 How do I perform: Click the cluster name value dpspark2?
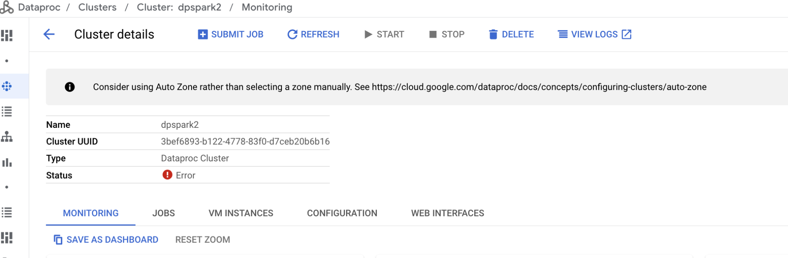tap(180, 125)
